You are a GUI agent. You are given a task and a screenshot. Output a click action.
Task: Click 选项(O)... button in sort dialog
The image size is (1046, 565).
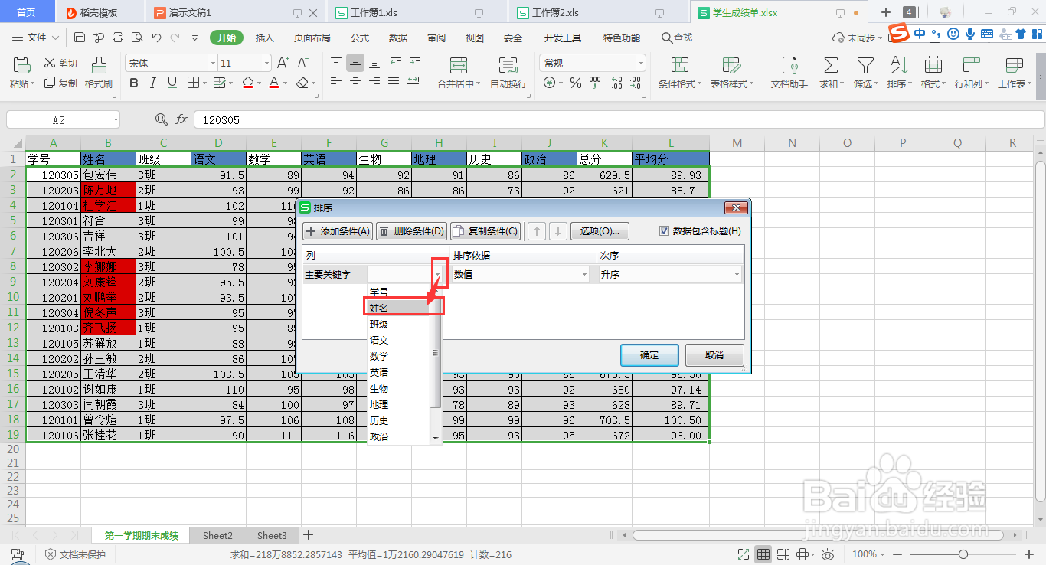pyautogui.click(x=600, y=230)
